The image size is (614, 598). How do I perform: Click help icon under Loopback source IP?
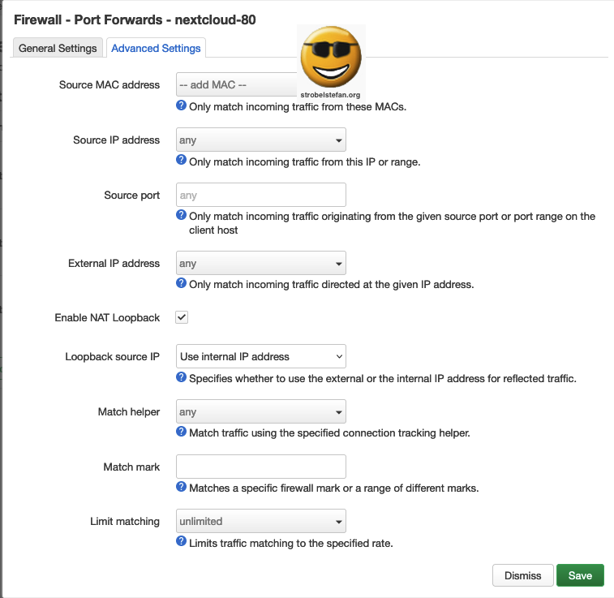point(182,378)
